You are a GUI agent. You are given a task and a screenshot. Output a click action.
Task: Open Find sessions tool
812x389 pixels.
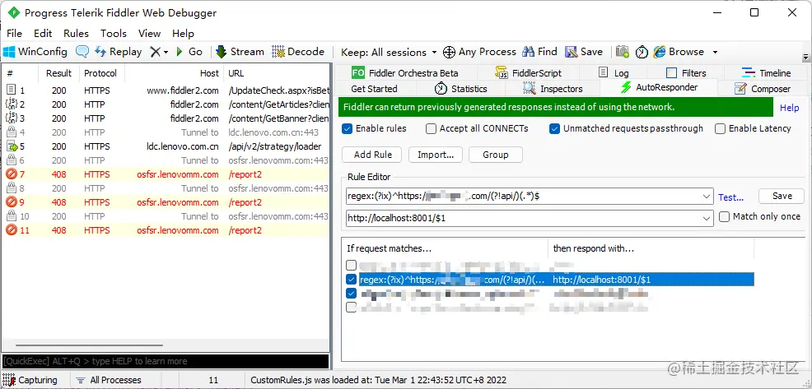(539, 52)
